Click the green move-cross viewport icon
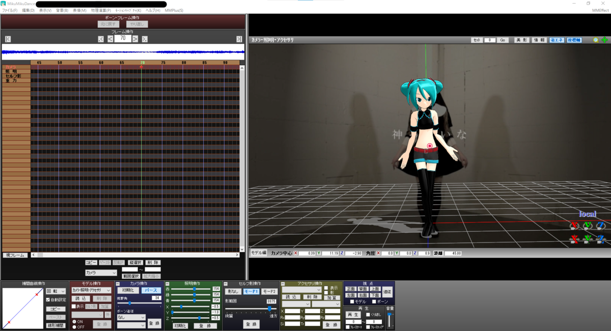 click(x=604, y=40)
